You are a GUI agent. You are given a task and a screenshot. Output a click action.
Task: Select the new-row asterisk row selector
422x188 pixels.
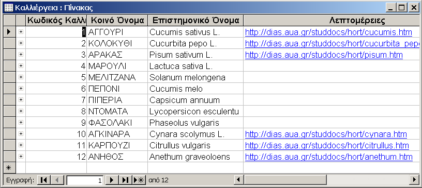(x=9, y=168)
